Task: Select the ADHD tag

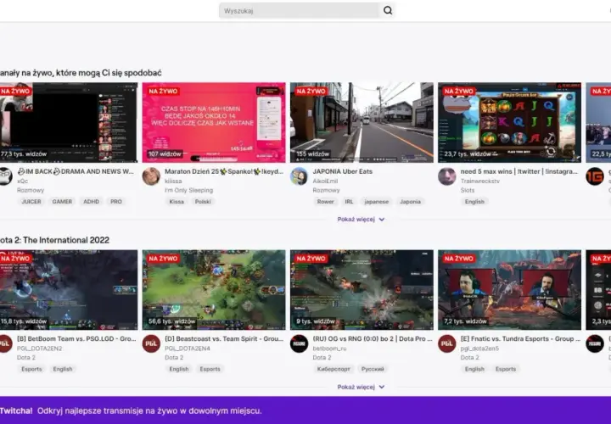Action: coord(91,202)
